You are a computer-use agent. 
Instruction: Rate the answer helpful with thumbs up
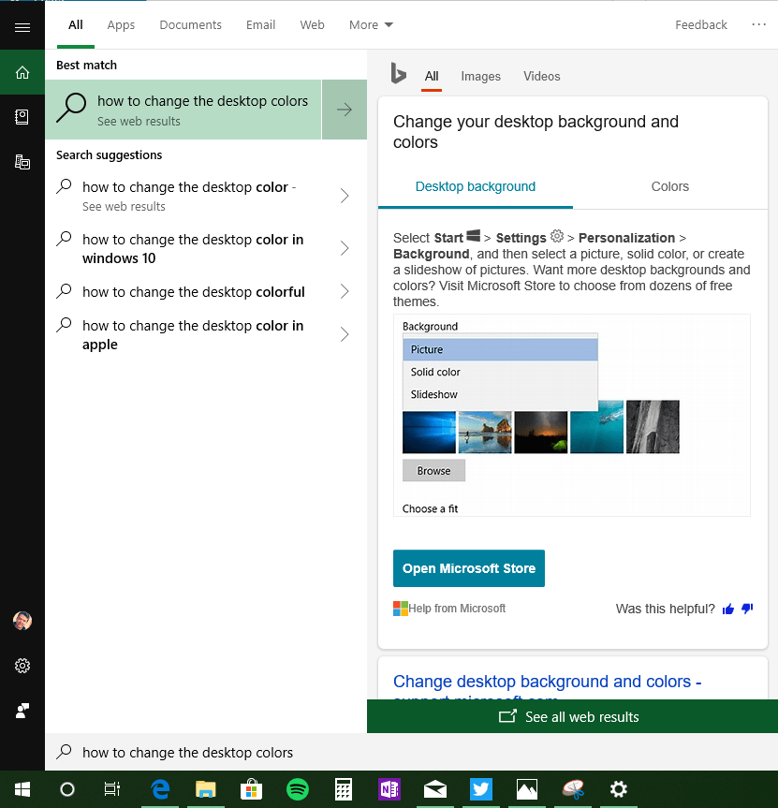[x=727, y=609]
